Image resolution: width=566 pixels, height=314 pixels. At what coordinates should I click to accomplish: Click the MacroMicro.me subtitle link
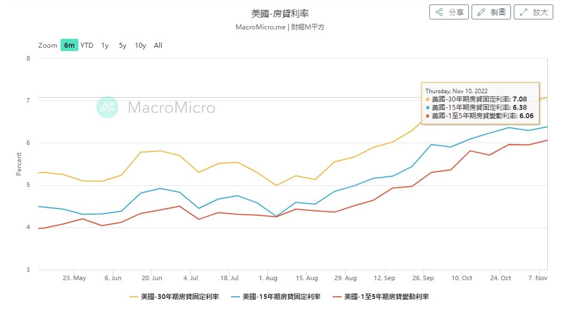pyautogui.click(x=261, y=27)
